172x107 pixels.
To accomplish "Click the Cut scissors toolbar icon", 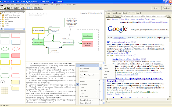I will [12, 8].
